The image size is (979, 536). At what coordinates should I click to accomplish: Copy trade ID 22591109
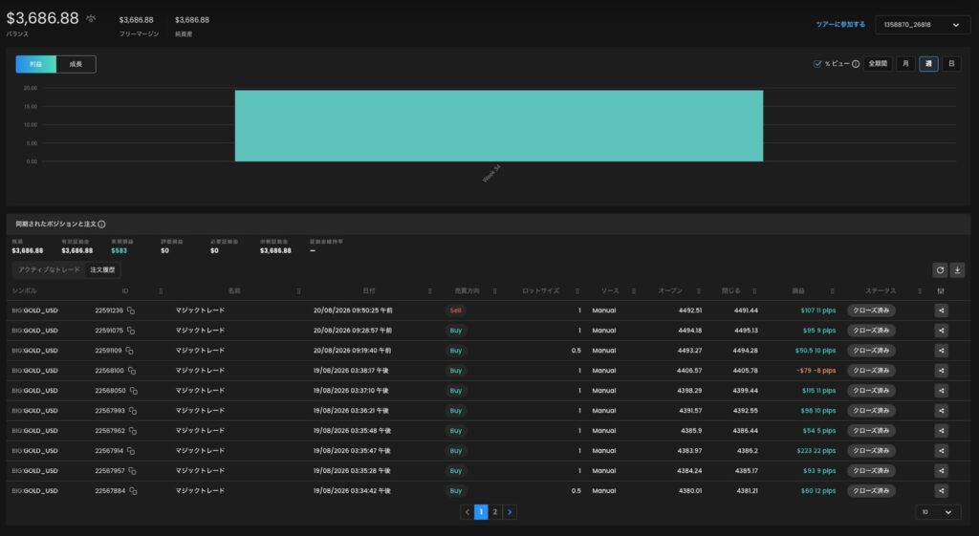[x=129, y=351]
